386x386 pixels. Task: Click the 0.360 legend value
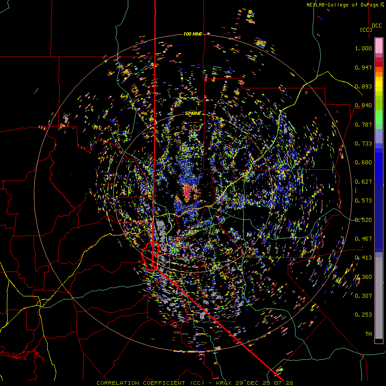tap(363, 277)
